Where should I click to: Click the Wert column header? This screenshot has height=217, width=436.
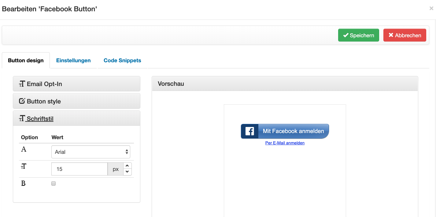(x=57, y=137)
